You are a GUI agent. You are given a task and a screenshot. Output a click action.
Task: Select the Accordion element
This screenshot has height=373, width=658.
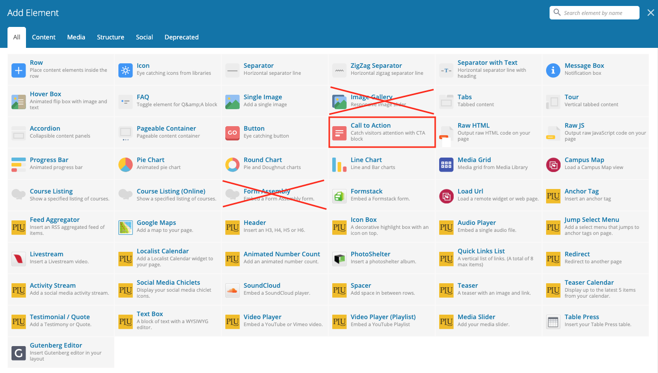tap(45, 129)
